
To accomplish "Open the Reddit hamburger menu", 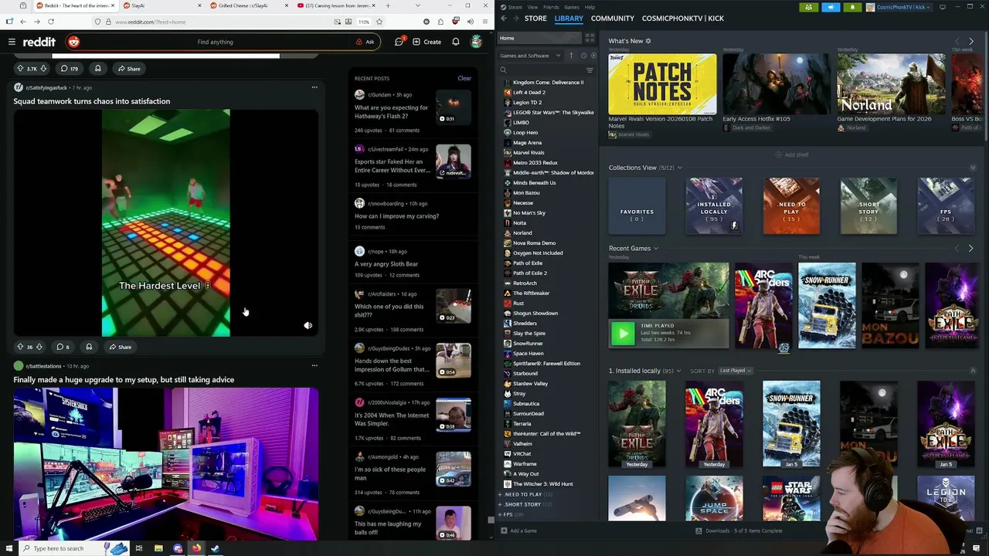I will [x=12, y=42].
